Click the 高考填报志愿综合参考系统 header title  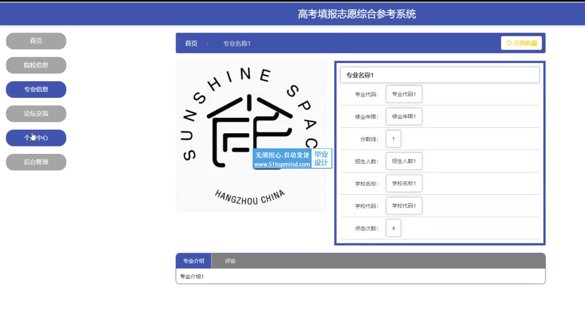pyautogui.click(x=357, y=14)
